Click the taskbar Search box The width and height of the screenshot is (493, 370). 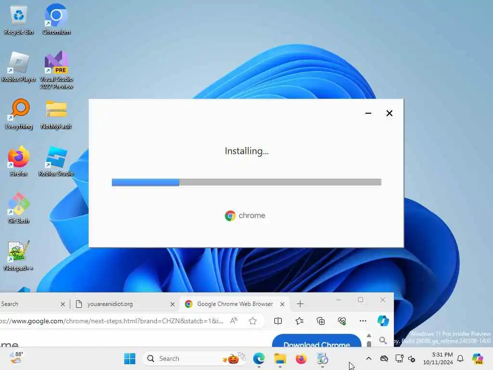(194, 358)
